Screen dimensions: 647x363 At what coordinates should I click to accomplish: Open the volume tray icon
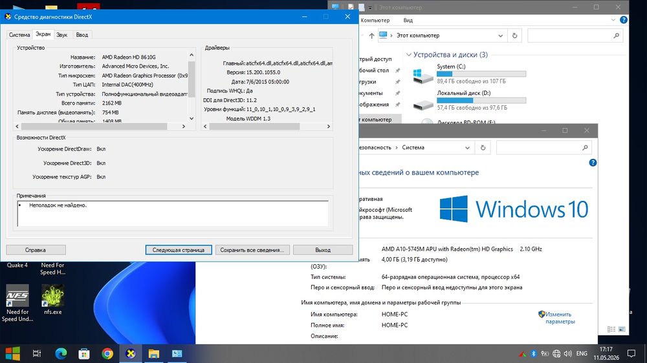[x=568, y=353]
